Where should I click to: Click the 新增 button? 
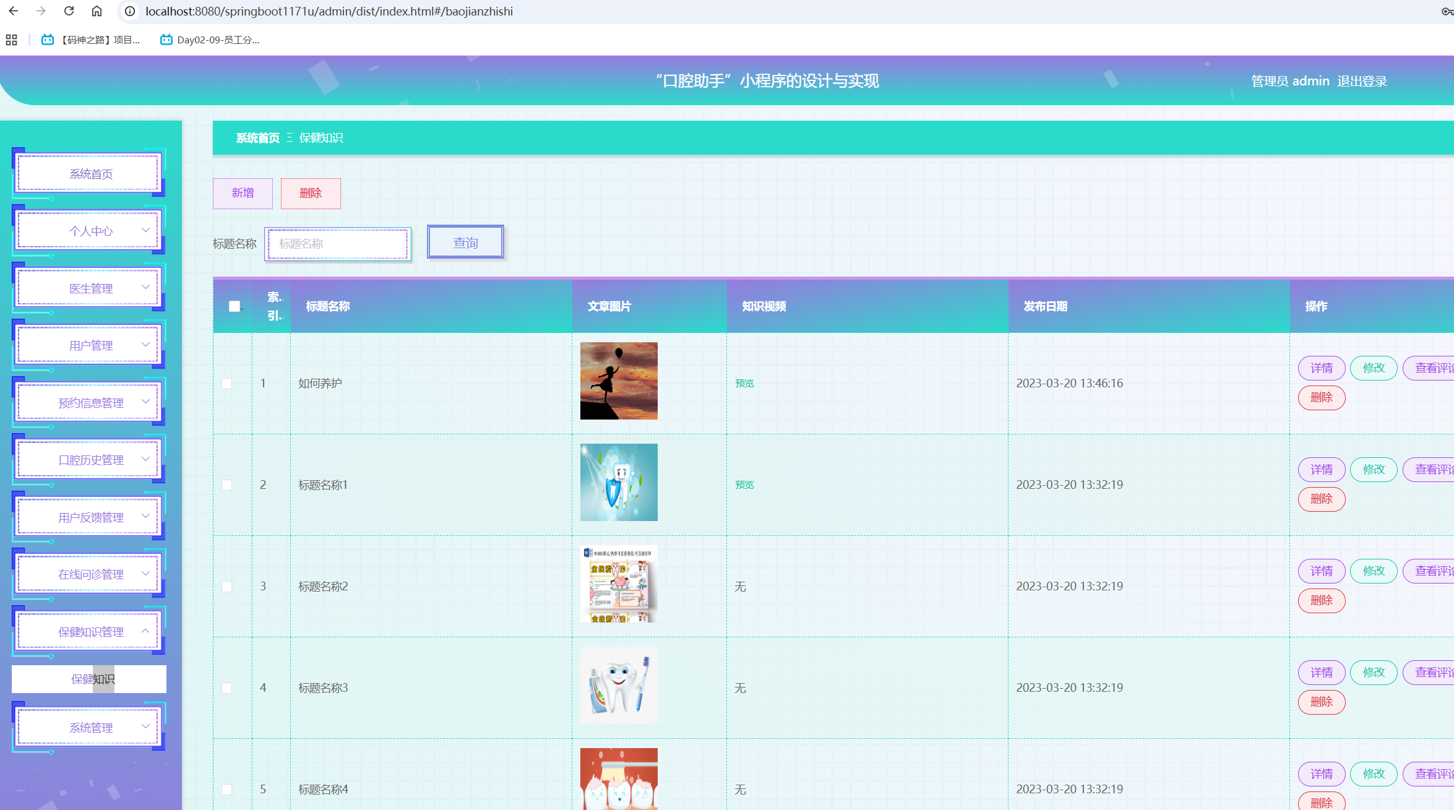[x=243, y=193]
